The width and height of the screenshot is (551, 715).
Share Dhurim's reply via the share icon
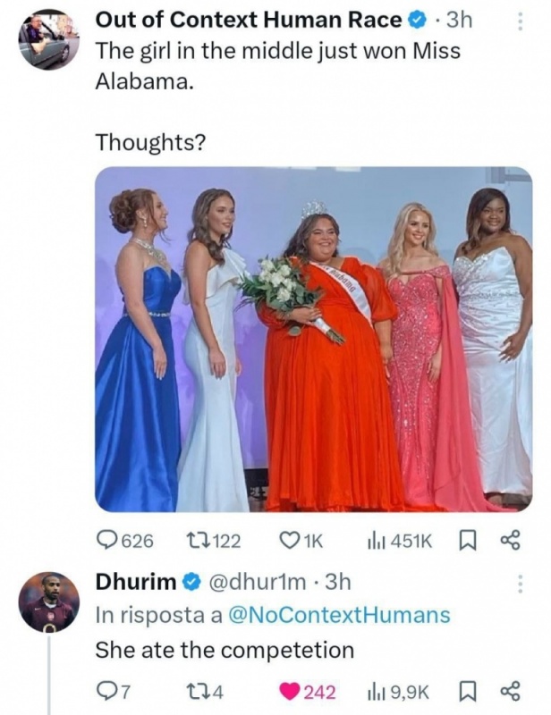pyautogui.click(x=511, y=692)
